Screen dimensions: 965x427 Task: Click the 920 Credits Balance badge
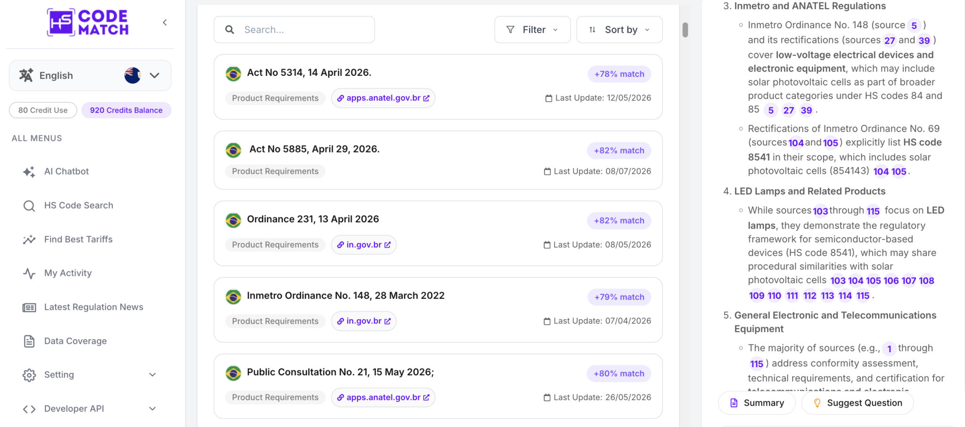pyautogui.click(x=126, y=110)
